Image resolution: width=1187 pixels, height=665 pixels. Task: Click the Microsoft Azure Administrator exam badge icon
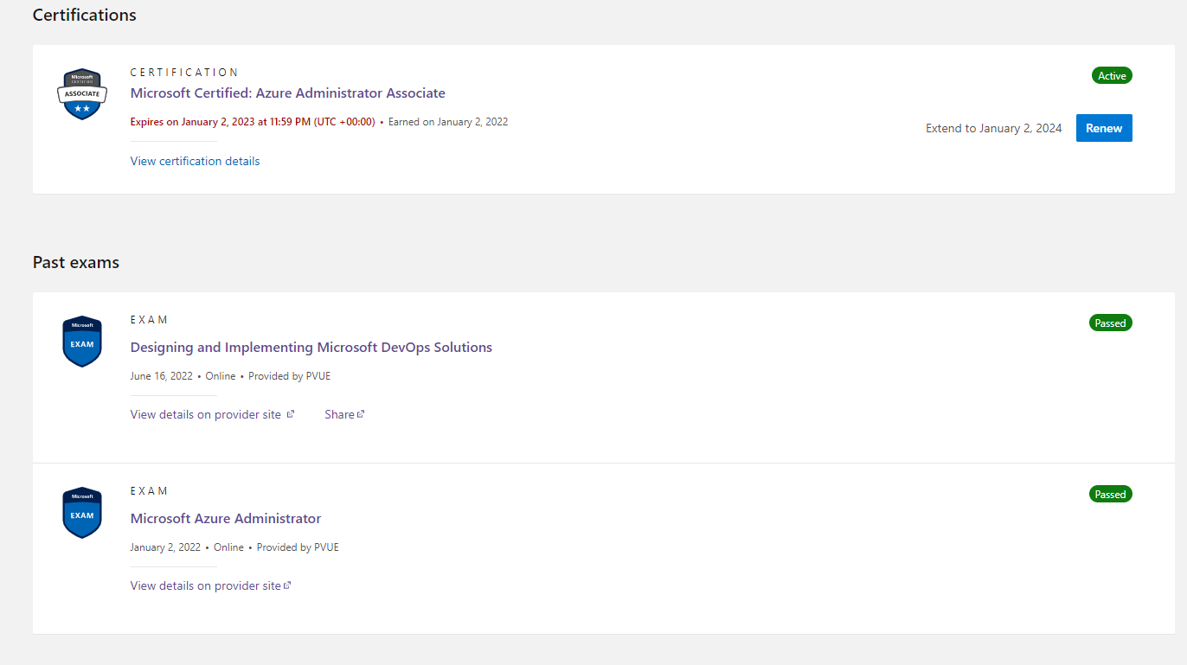[x=82, y=513]
